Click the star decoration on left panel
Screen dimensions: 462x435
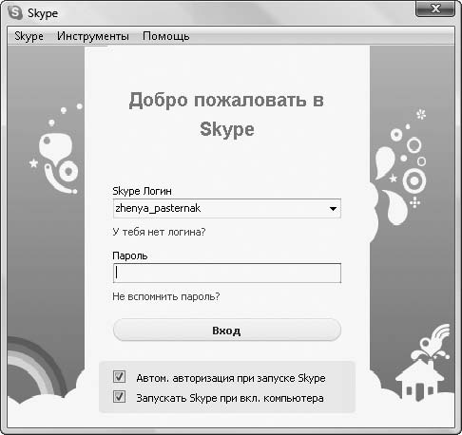coord(33,163)
